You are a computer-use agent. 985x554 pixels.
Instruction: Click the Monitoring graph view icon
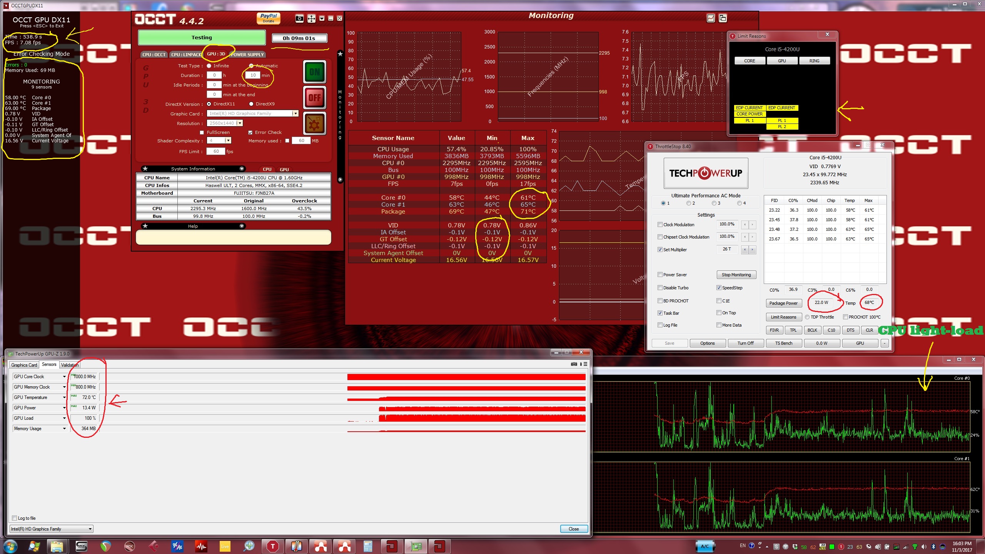(711, 18)
